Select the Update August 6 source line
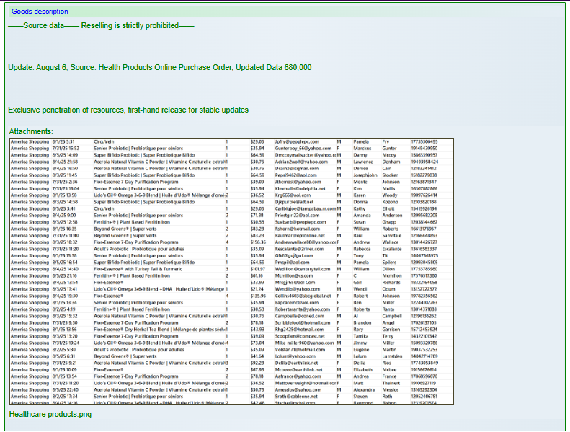This screenshot has width=570, height=432. [x=159, y=67]
